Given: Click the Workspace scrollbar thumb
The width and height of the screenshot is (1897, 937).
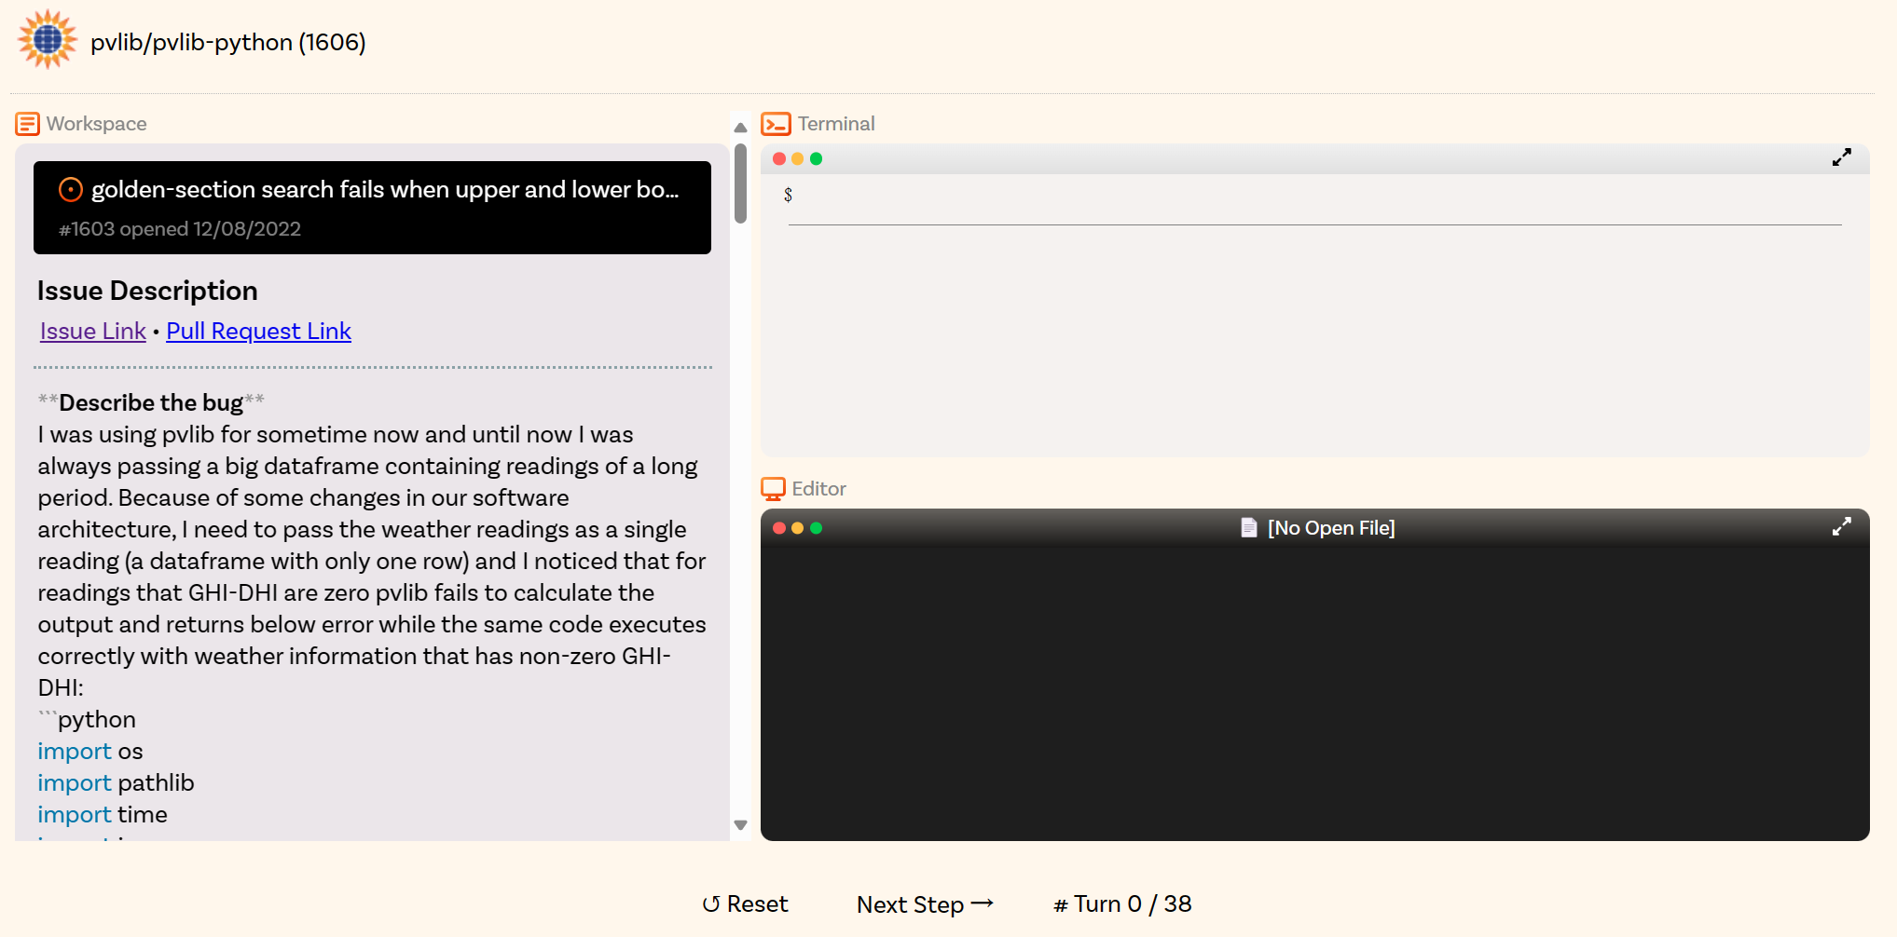Looking at the screenshot, I should click(x=741, y=183).
